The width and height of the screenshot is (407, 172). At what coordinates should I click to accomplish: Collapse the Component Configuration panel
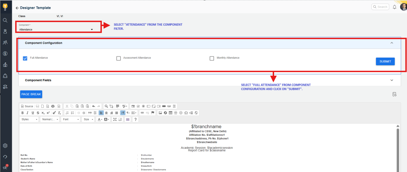point(392,43)
